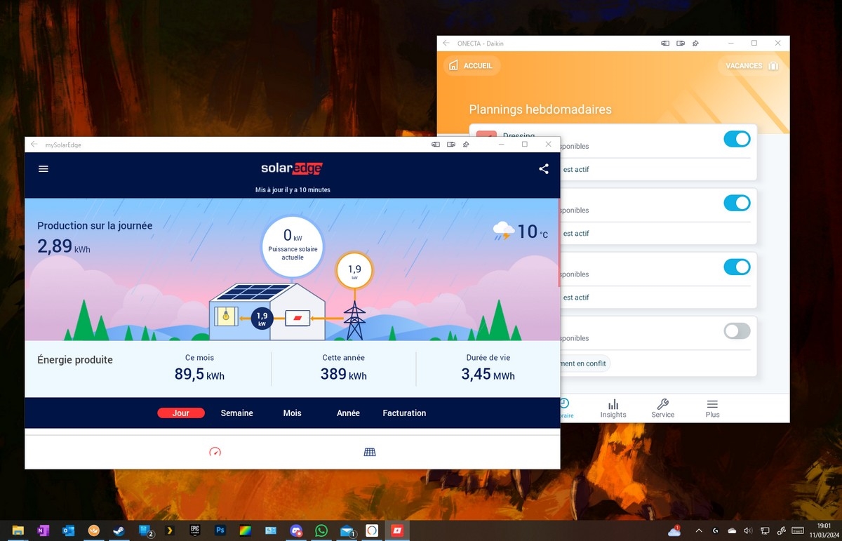Click the 389 kWh Cette année value
Viewport: 842px width, 541px height.
[x=344, y=375]
